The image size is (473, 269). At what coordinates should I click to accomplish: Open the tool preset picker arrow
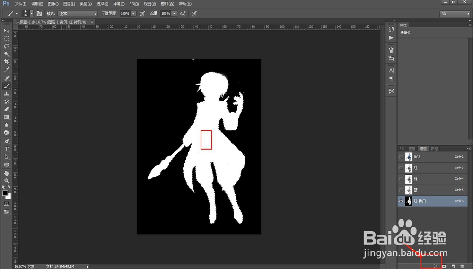click(17, 14)
